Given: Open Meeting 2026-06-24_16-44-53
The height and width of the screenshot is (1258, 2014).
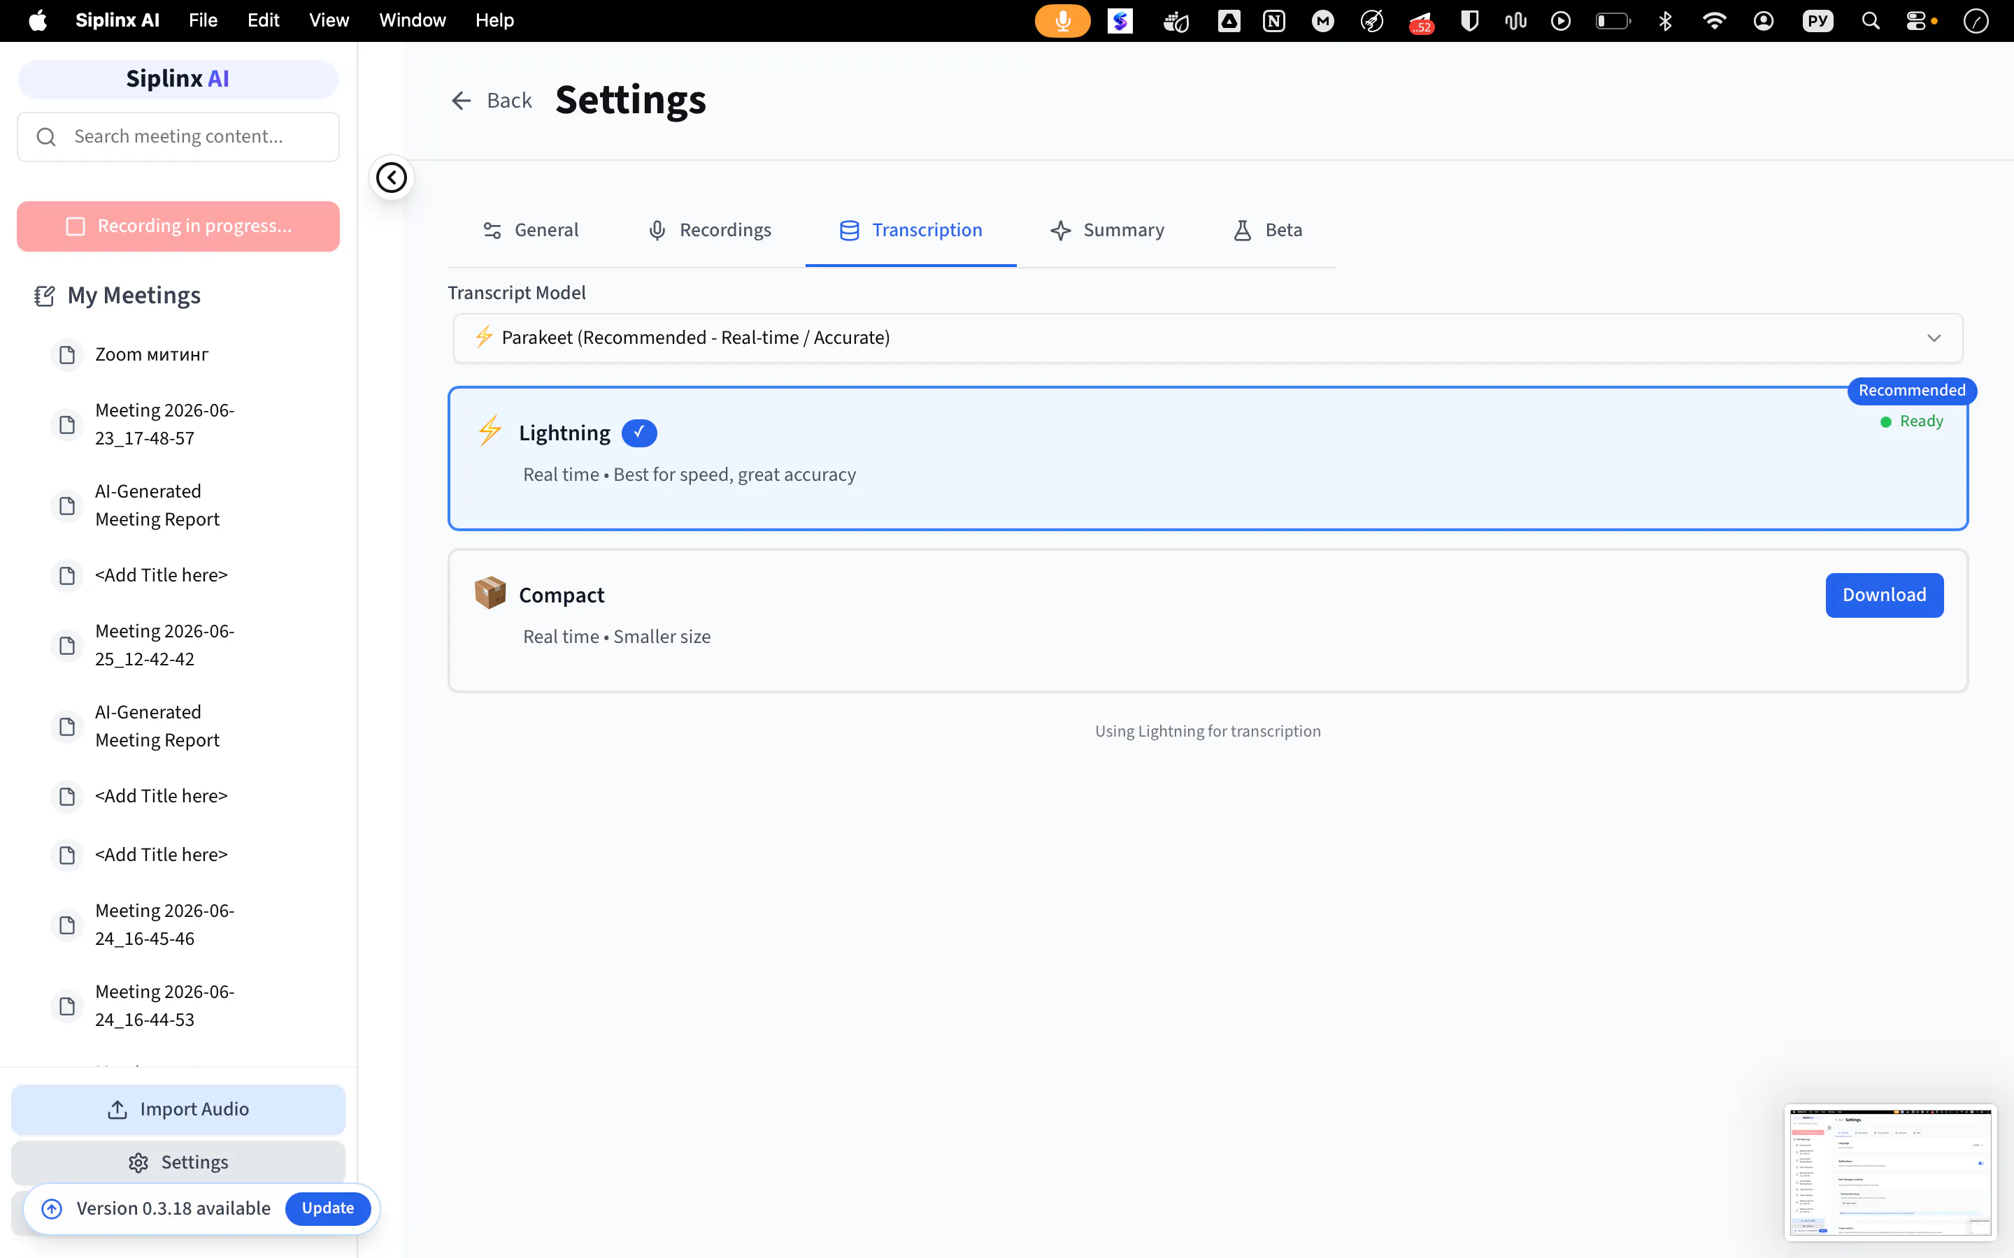Looking at the screenshot, I should (x=165, y=1006).
